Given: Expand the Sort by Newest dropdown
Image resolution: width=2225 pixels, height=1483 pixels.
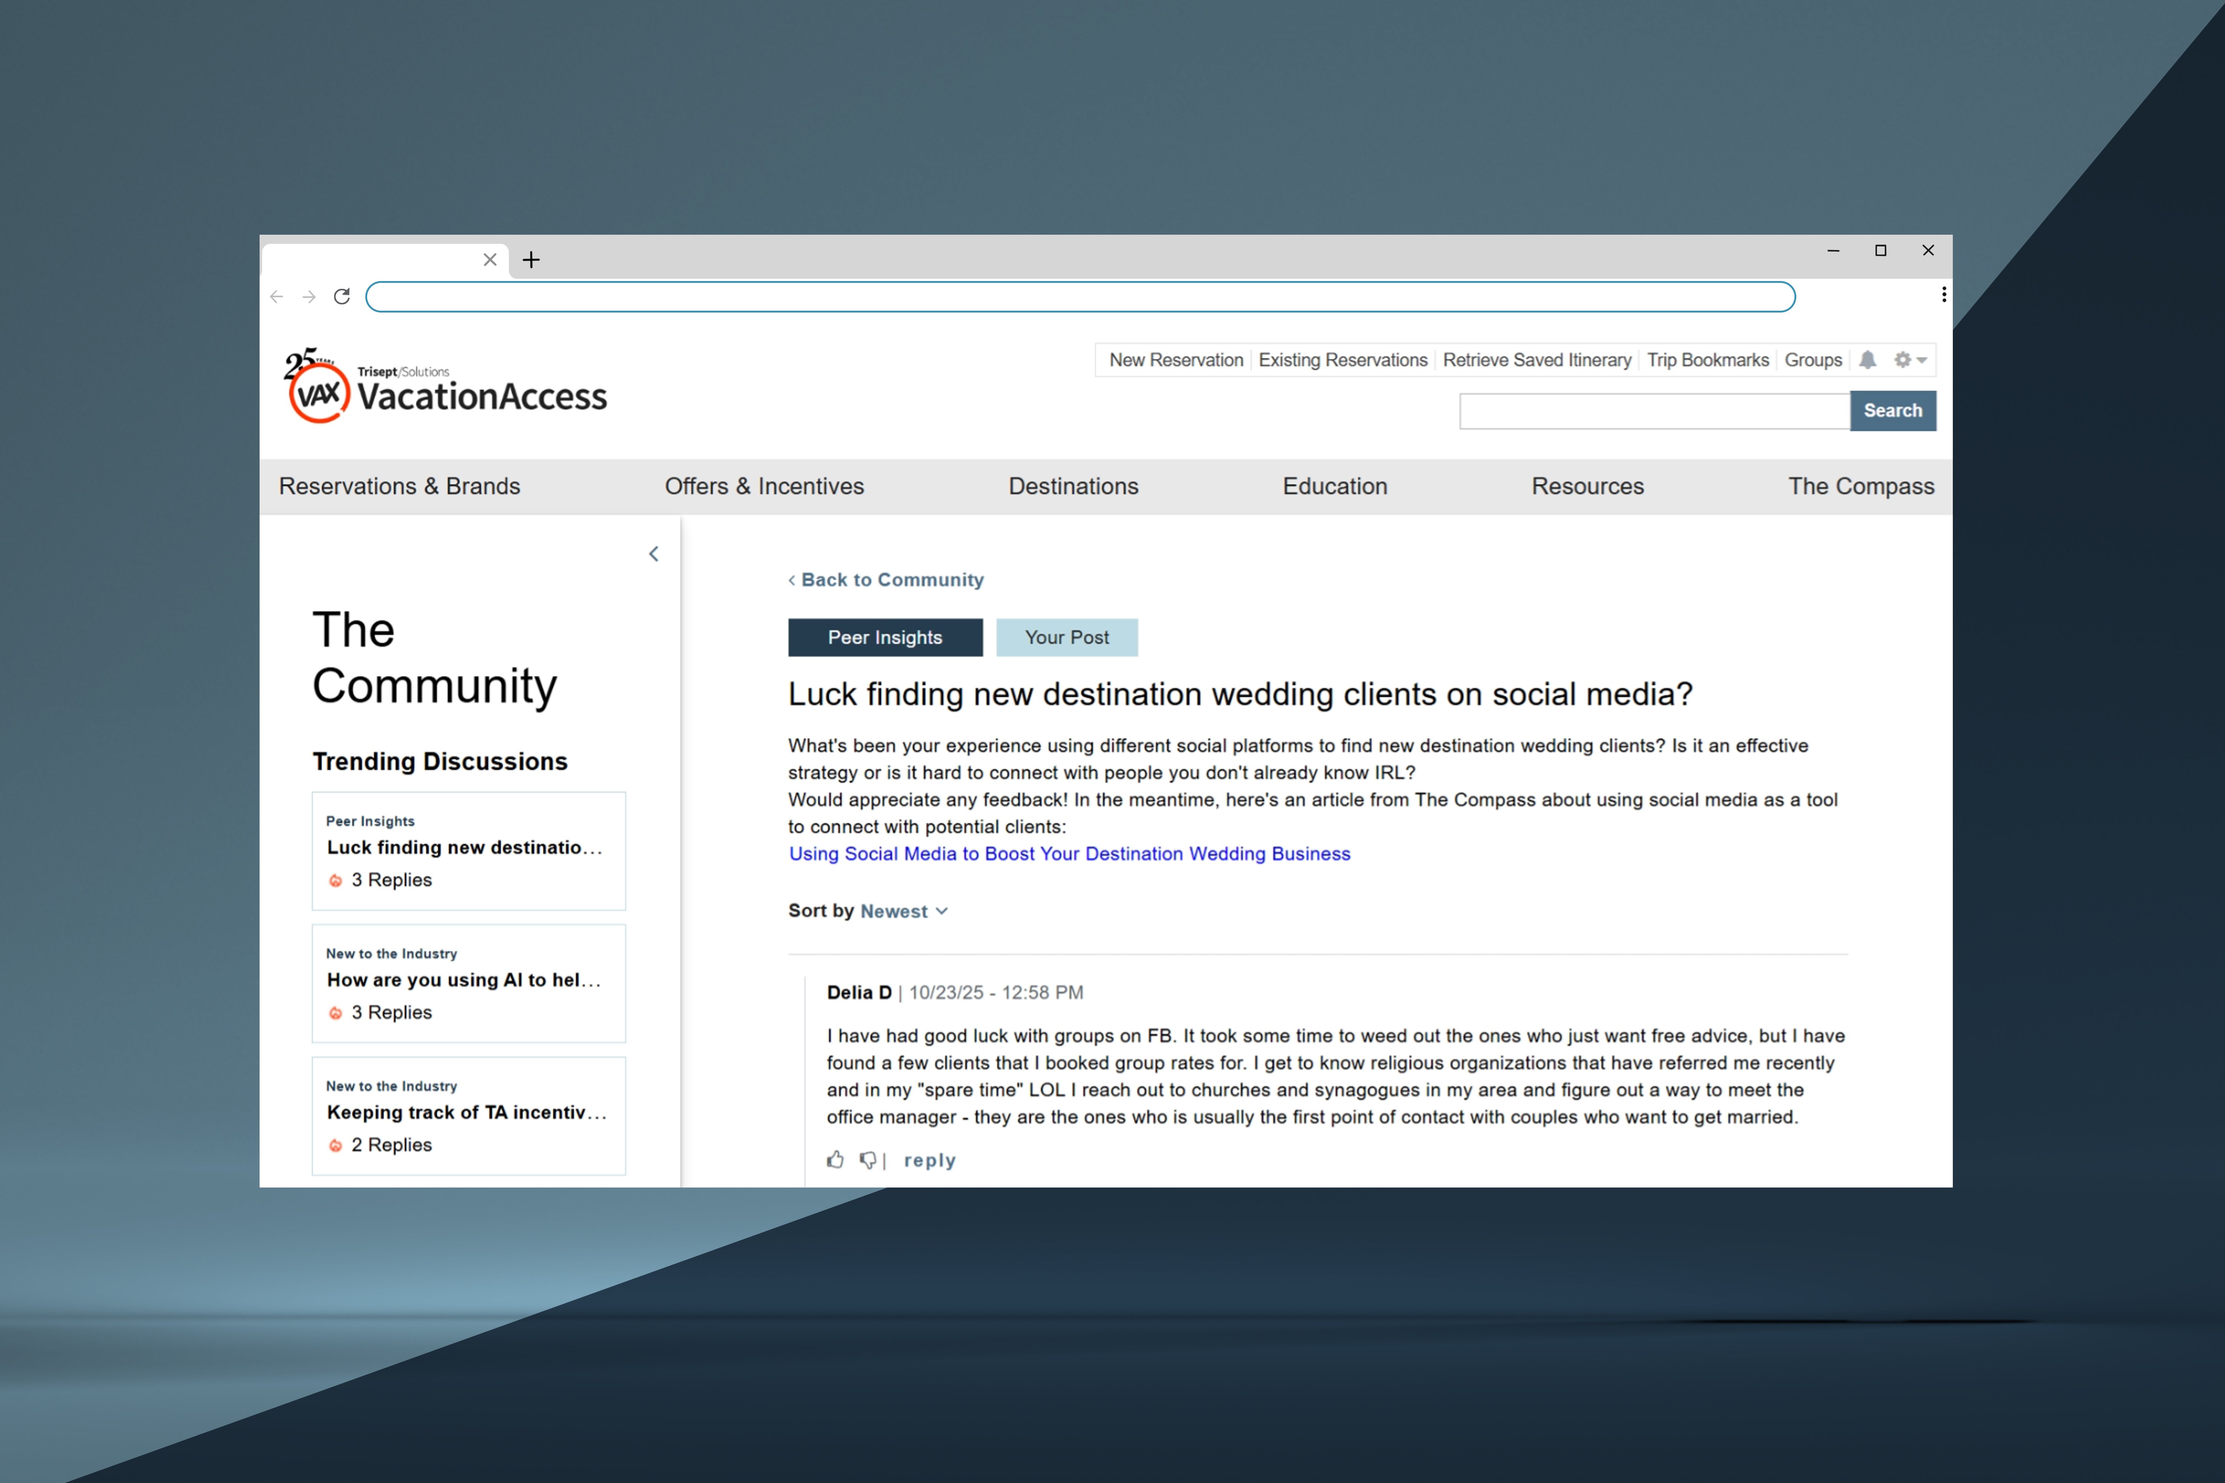Looking at the screenshot, I should pos(903,911).
